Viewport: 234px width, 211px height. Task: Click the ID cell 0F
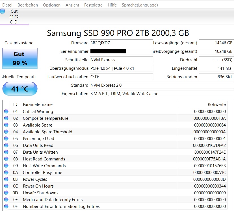pyautogui.click(x=15, y=206)
